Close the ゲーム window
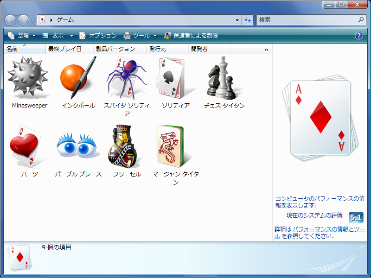Image resolution: width=371 pixels, height=278 pixels. coord(357,5)
